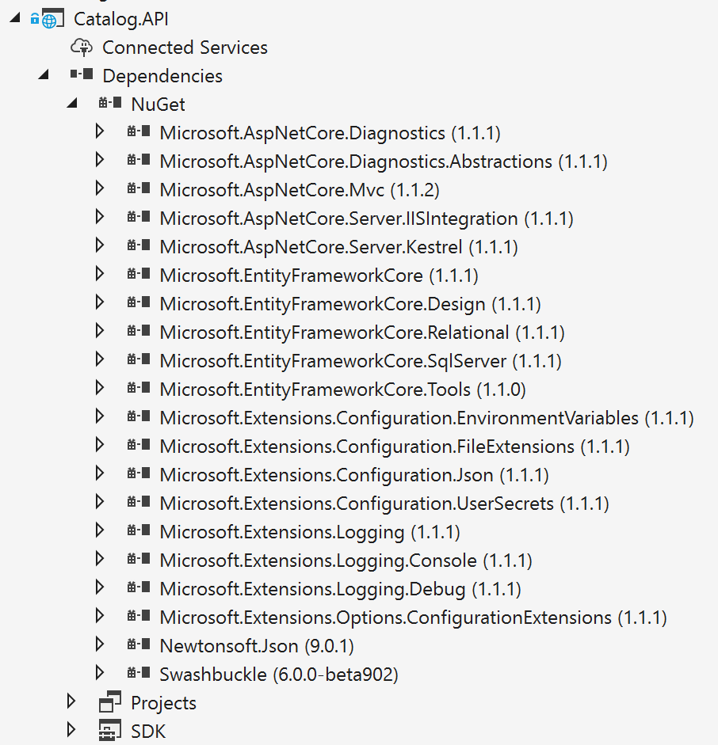Select Microsoft.EntityFrameworkCore.SqlServer package
The height and width of the screenshot is (745, 718).
pyautogui.click(x=360, y=361)
